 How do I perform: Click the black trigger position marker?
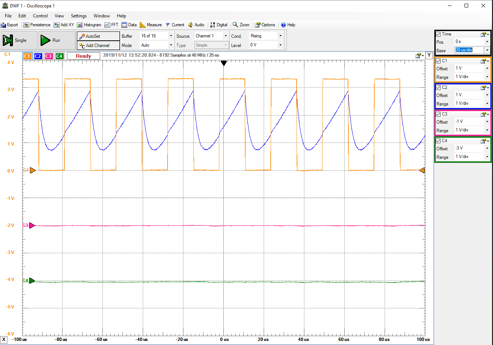point(223,63)
